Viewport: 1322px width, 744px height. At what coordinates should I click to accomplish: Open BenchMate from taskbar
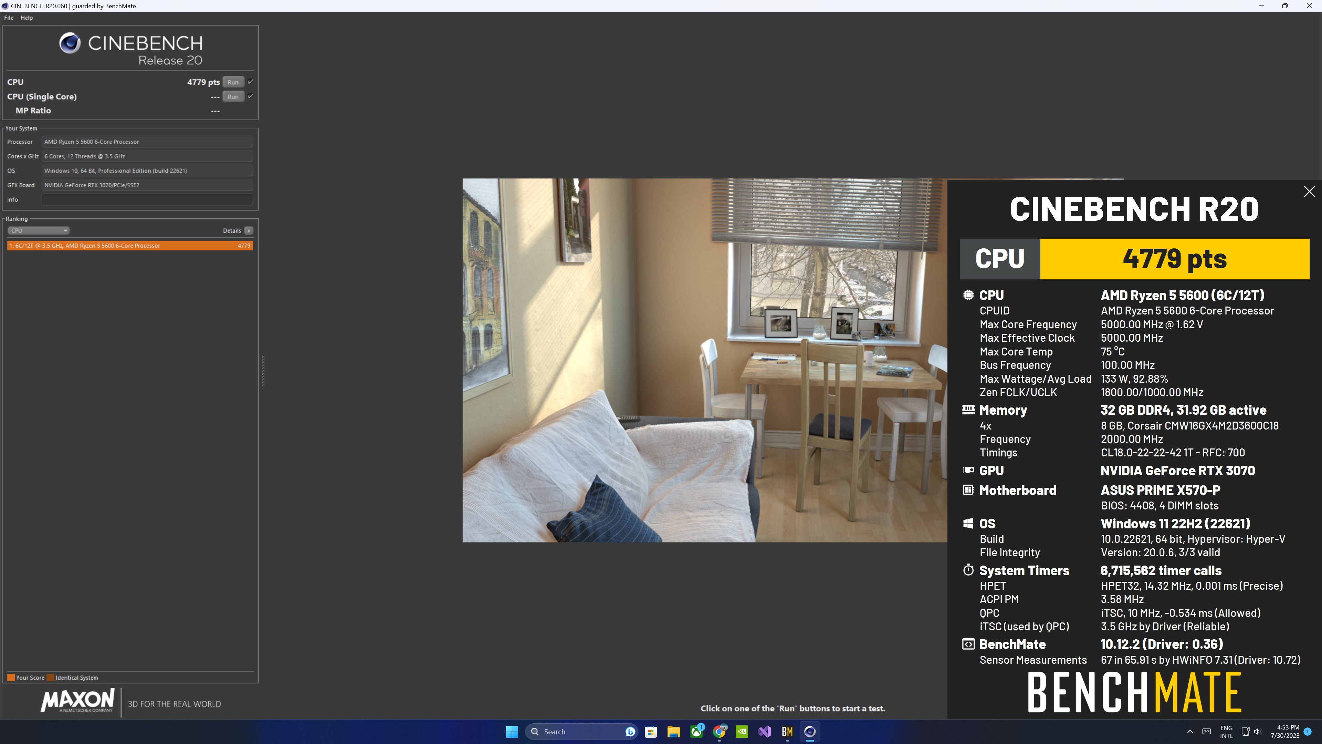tap(787, 732)
